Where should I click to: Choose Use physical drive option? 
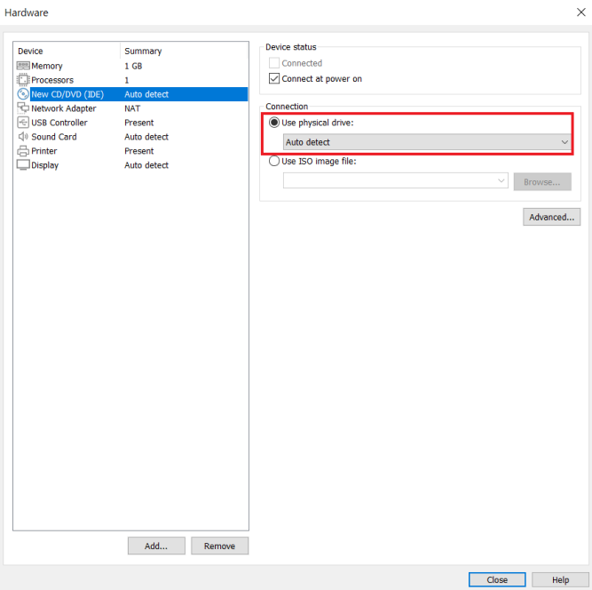click(x=274, y=123)
